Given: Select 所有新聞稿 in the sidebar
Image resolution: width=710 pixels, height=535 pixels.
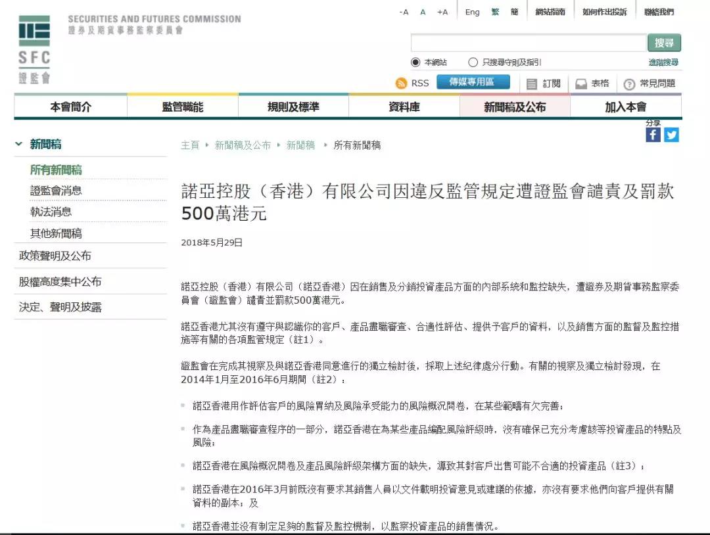Looking at the screenshot, I should coord(56,170).
